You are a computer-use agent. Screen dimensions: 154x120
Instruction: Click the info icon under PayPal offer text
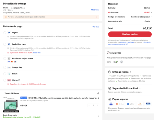tap(8, 37)
